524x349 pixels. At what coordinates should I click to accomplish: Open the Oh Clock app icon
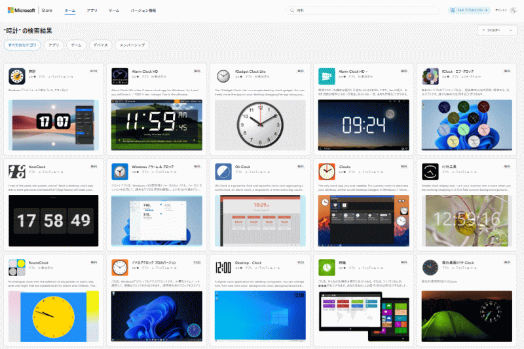(223, 172)
